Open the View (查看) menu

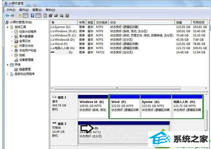pyautogui.click(x=37, y=10)
